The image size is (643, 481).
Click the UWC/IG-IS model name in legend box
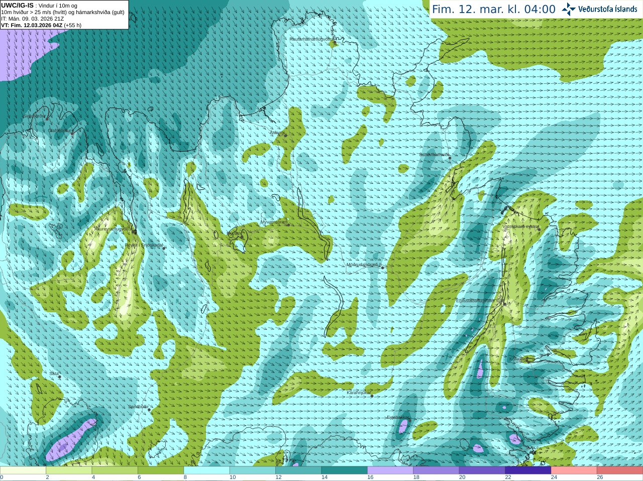coord(17,6)
